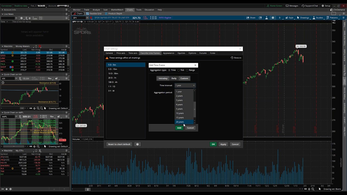Click the help question mark icon
This screenshot has height=195, width=347.
137,144
